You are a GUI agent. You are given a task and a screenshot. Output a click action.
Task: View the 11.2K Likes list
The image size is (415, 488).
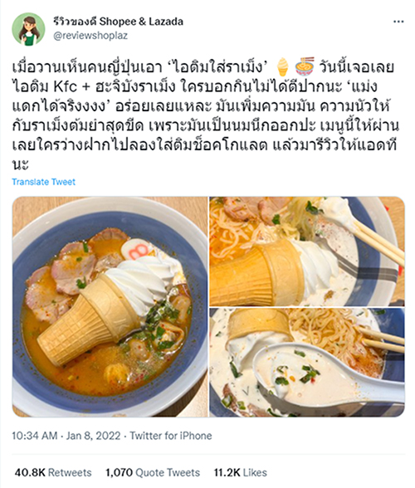click(241, 472)
